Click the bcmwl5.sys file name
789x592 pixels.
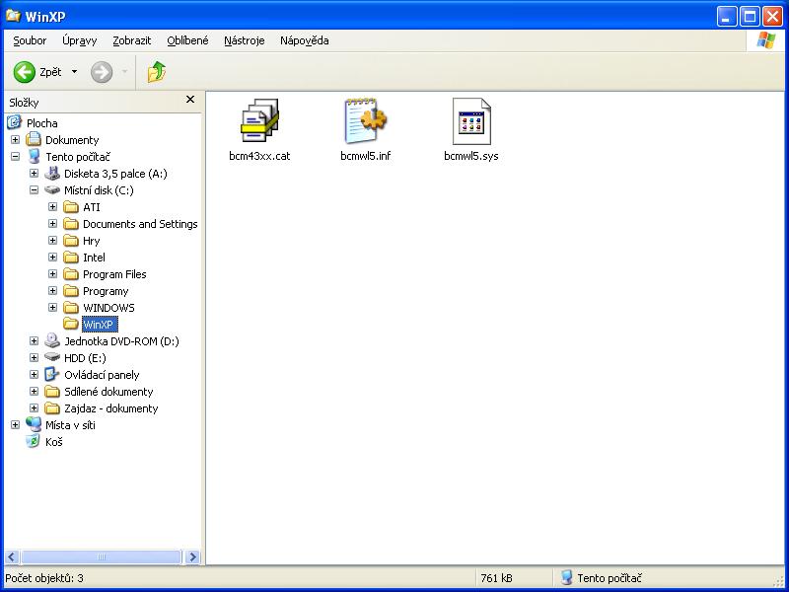pos(471,156)
